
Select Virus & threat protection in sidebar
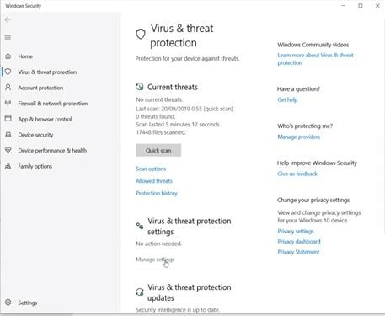(47, 72)
